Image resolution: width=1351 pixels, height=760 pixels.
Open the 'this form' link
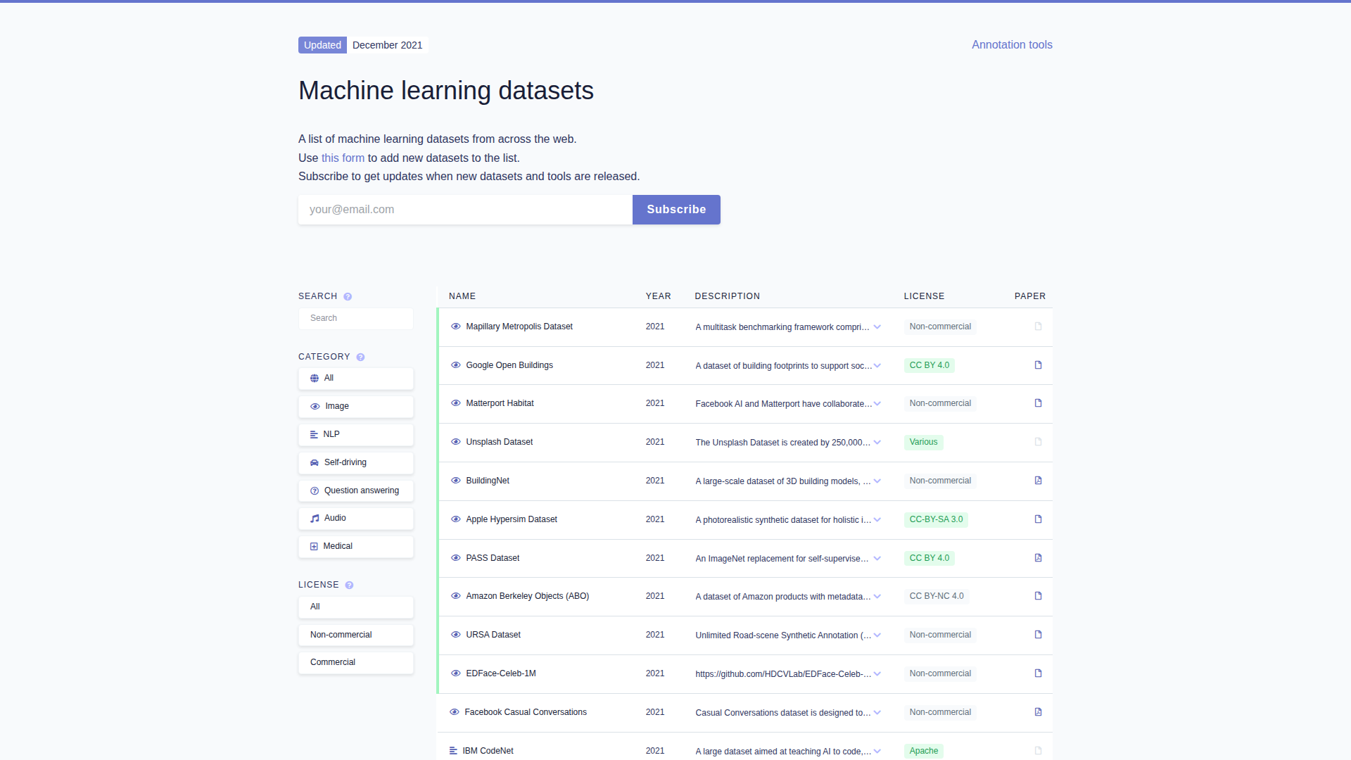[x=343, y=158]
